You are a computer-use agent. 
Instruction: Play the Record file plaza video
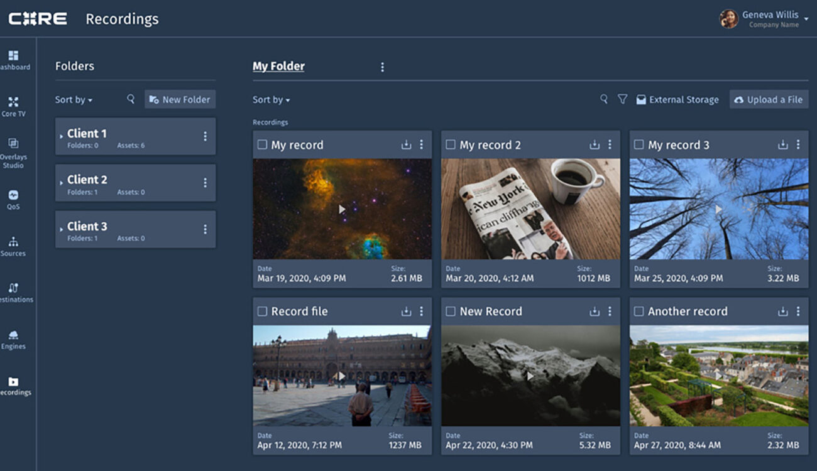pyautogui.click(x=342, y=376)
